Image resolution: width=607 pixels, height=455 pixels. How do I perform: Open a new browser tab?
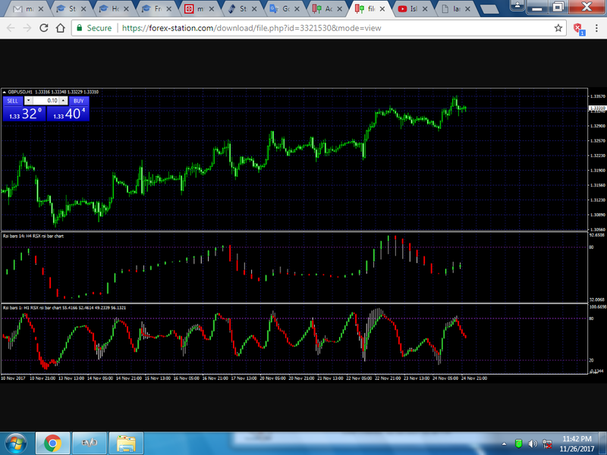489,9
